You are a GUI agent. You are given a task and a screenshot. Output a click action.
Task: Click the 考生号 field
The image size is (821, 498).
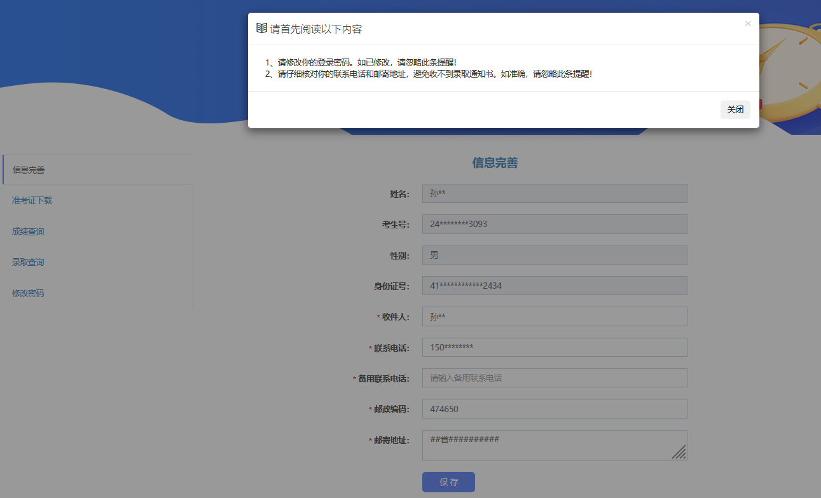[x=554, y=224]
